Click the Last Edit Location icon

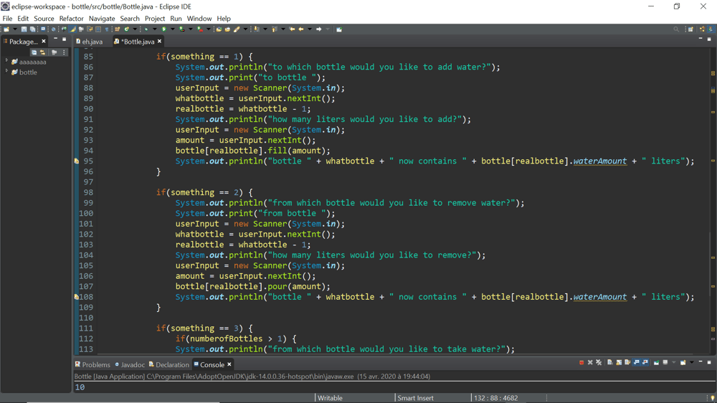pyautogui.click(x=292, y=29)
